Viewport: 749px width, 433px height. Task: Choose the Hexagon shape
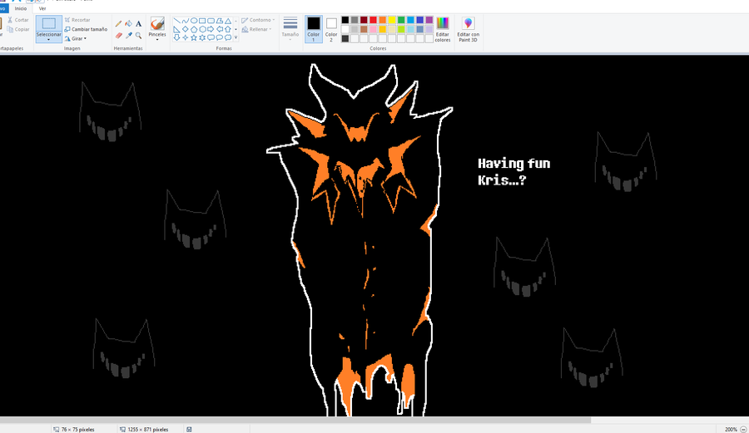(202, 29)
